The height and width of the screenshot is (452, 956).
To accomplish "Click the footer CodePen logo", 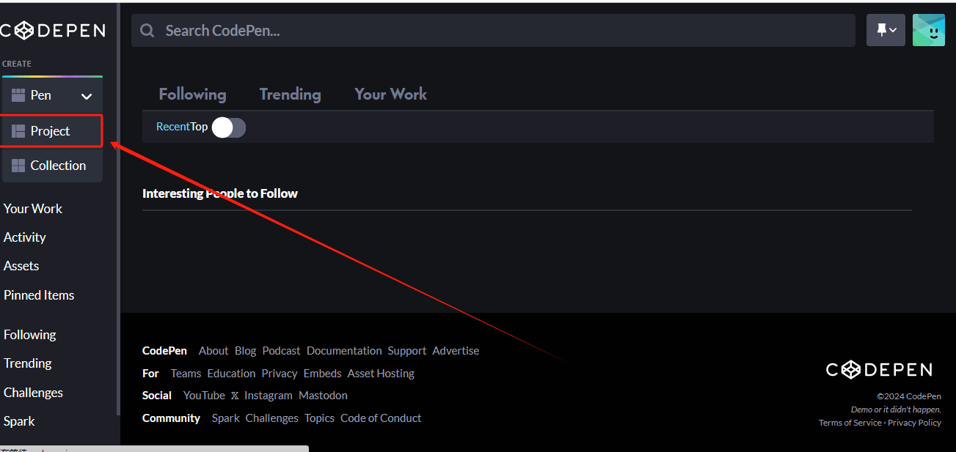I will (879, 370).
